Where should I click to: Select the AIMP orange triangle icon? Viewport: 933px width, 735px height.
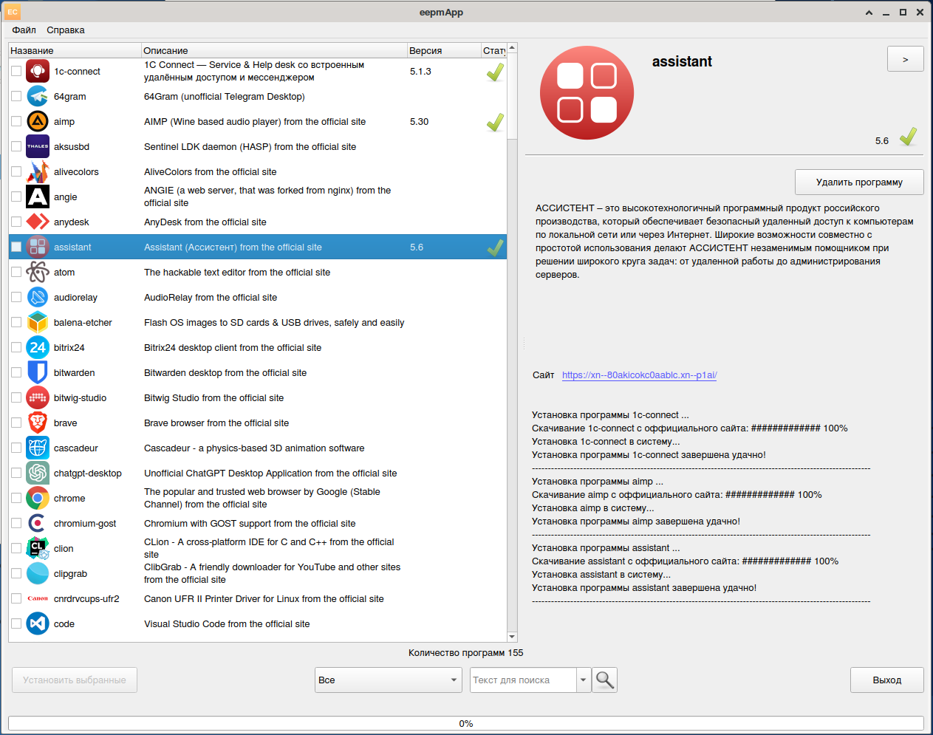pyautogui.click(x=38, y=122)
